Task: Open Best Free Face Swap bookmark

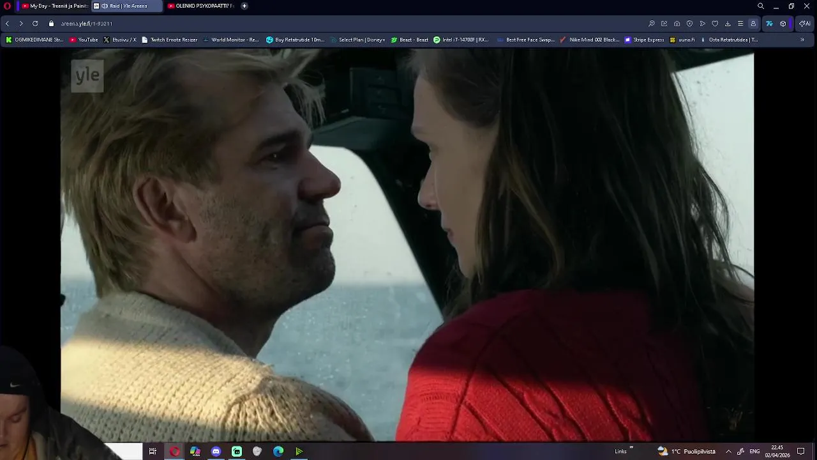Action: click(525, 40)
